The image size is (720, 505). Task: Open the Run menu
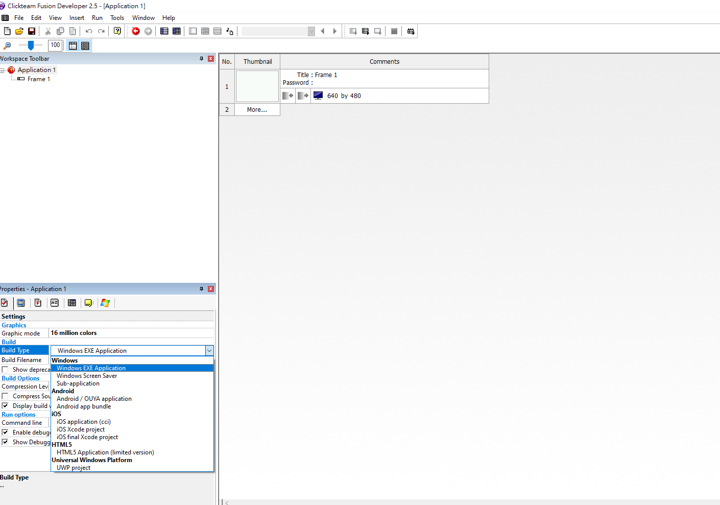[x=97, y=18]
